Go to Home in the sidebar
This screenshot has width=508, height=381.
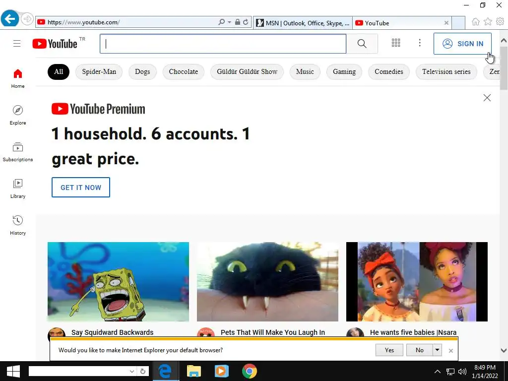coord(18,79)
